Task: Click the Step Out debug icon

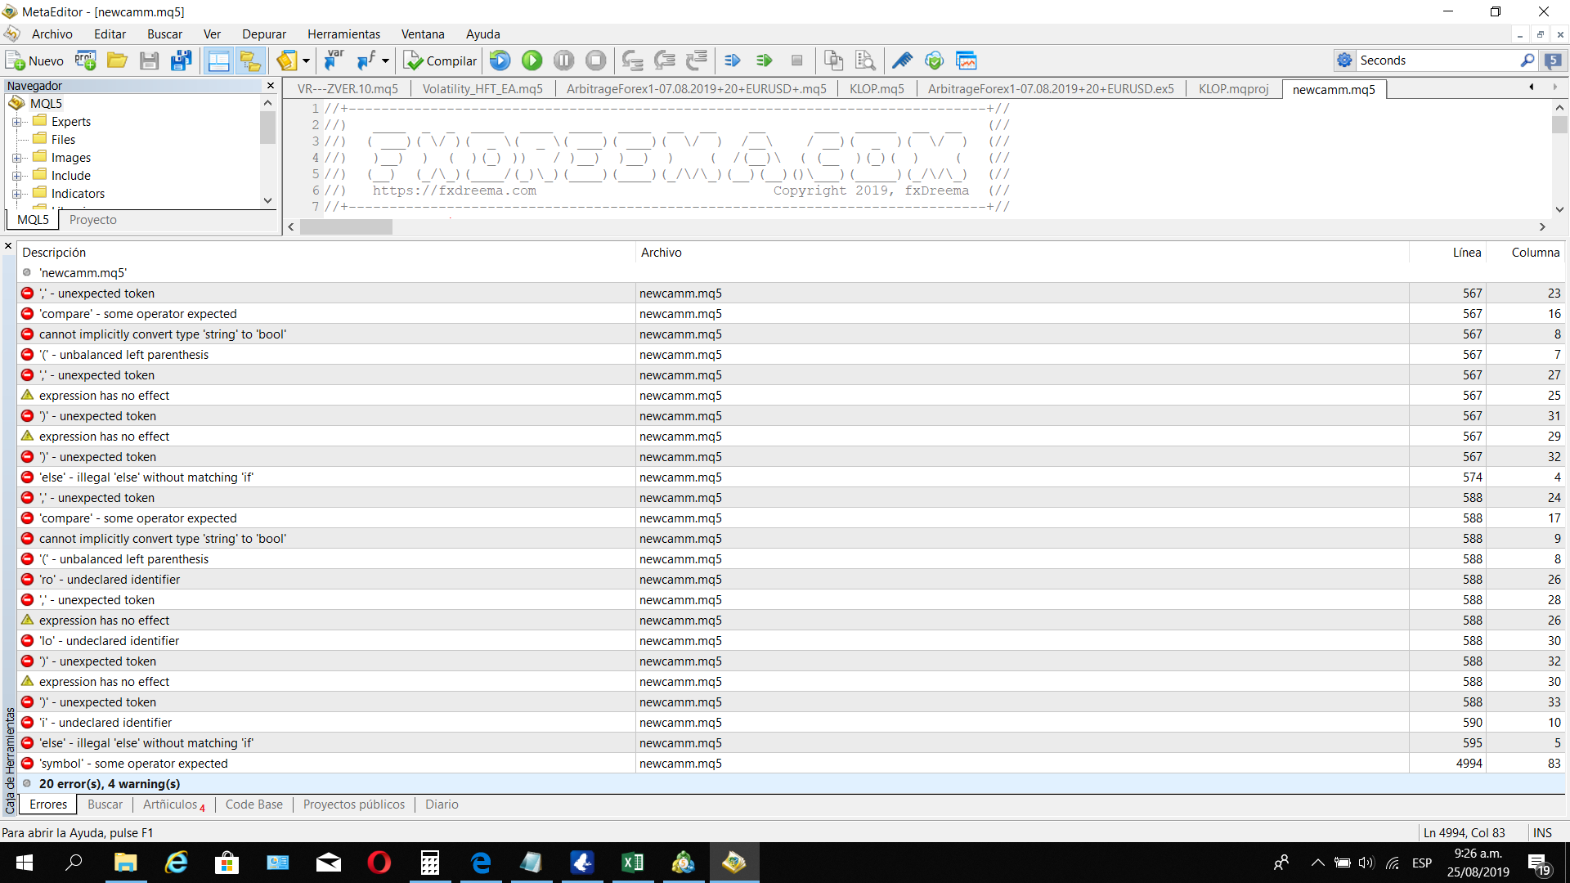Action: [x=696, y=61]
